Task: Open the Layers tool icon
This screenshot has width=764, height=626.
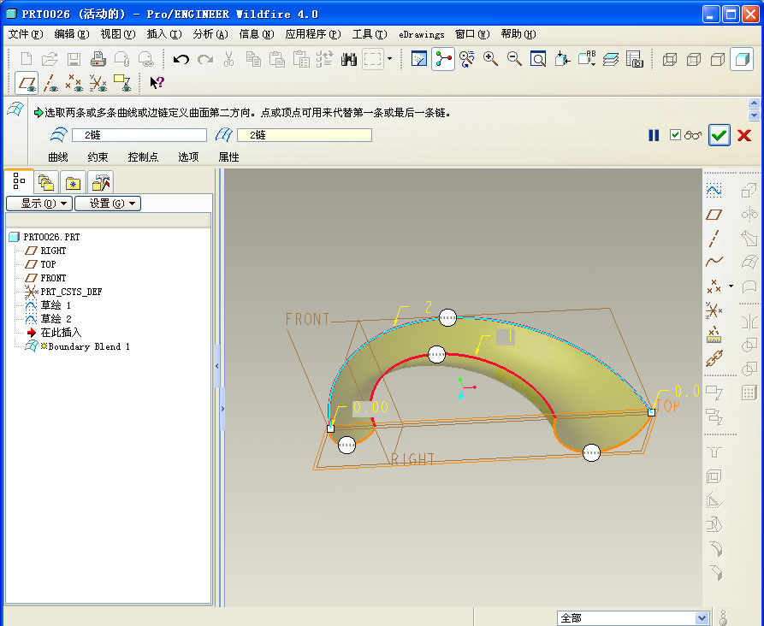Action: (611, 59)
